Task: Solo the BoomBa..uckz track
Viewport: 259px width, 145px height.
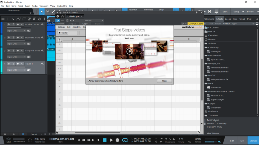Action: coord(13,38)
